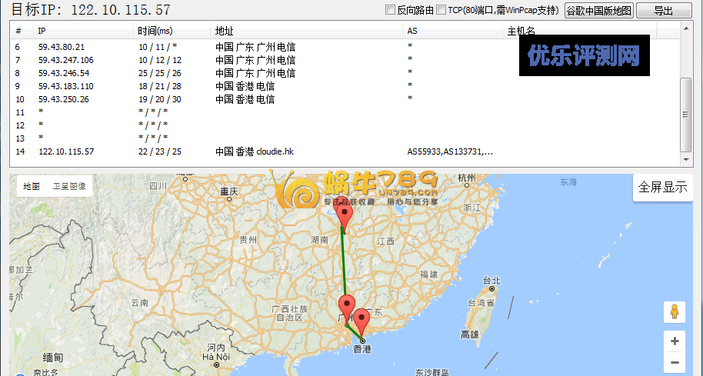This screenshot has height=376, width=703.
Task: Click the red marker near 湖南
Action: click(345, 217)
